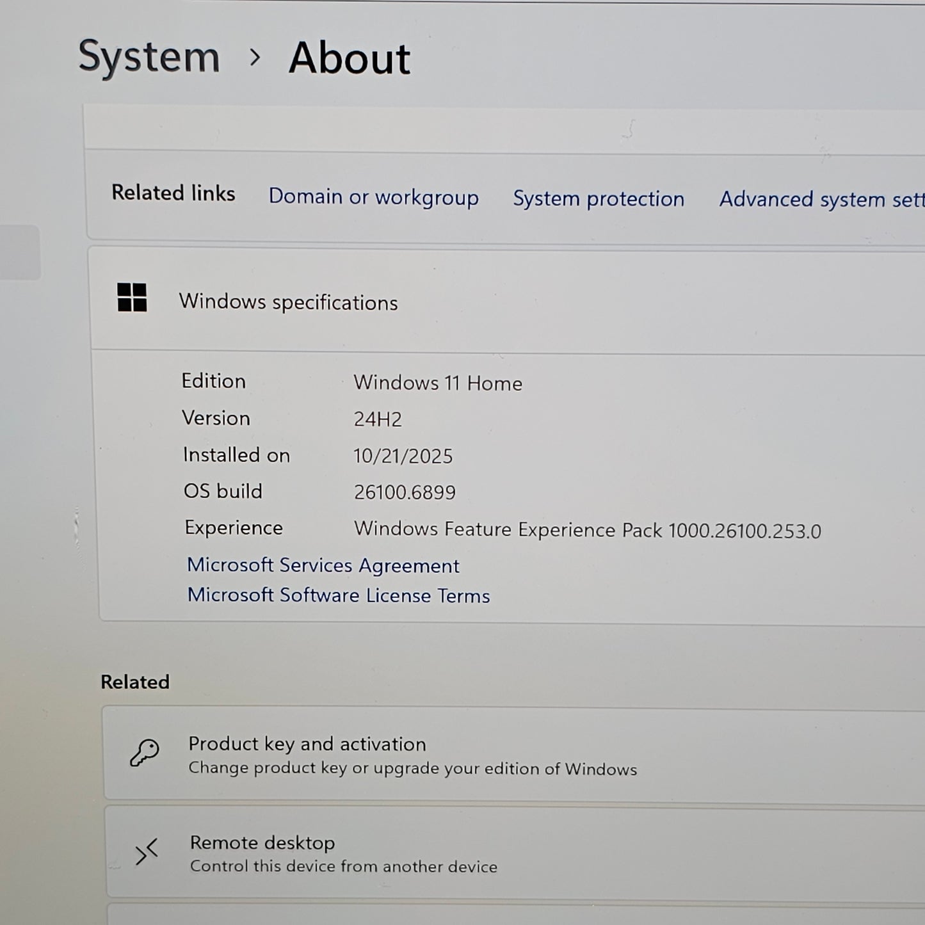925x925 pixels.
Task: Click the Windows Feature Experience Pack text
Action: [587, 530]
